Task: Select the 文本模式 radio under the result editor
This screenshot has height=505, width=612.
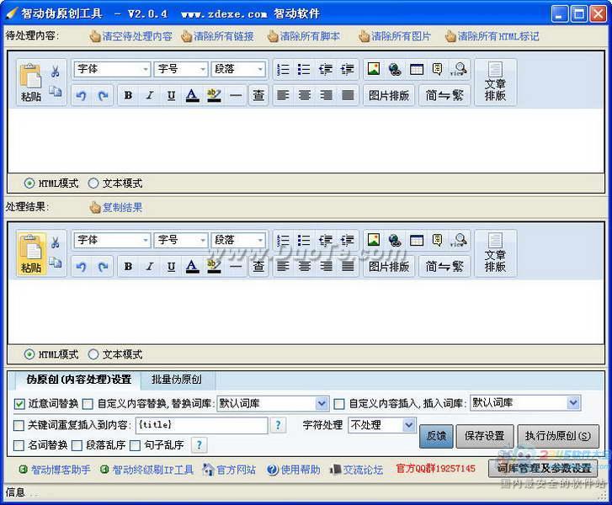Action: pyautogui.click(x=93, y=354)
